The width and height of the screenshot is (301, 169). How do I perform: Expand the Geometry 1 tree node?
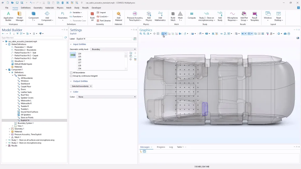10,129
